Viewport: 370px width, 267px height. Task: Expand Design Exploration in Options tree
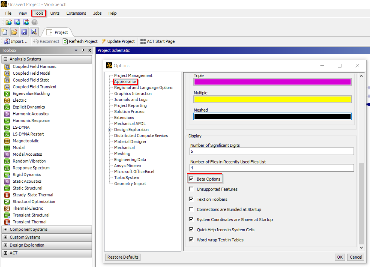pos(109,130)
